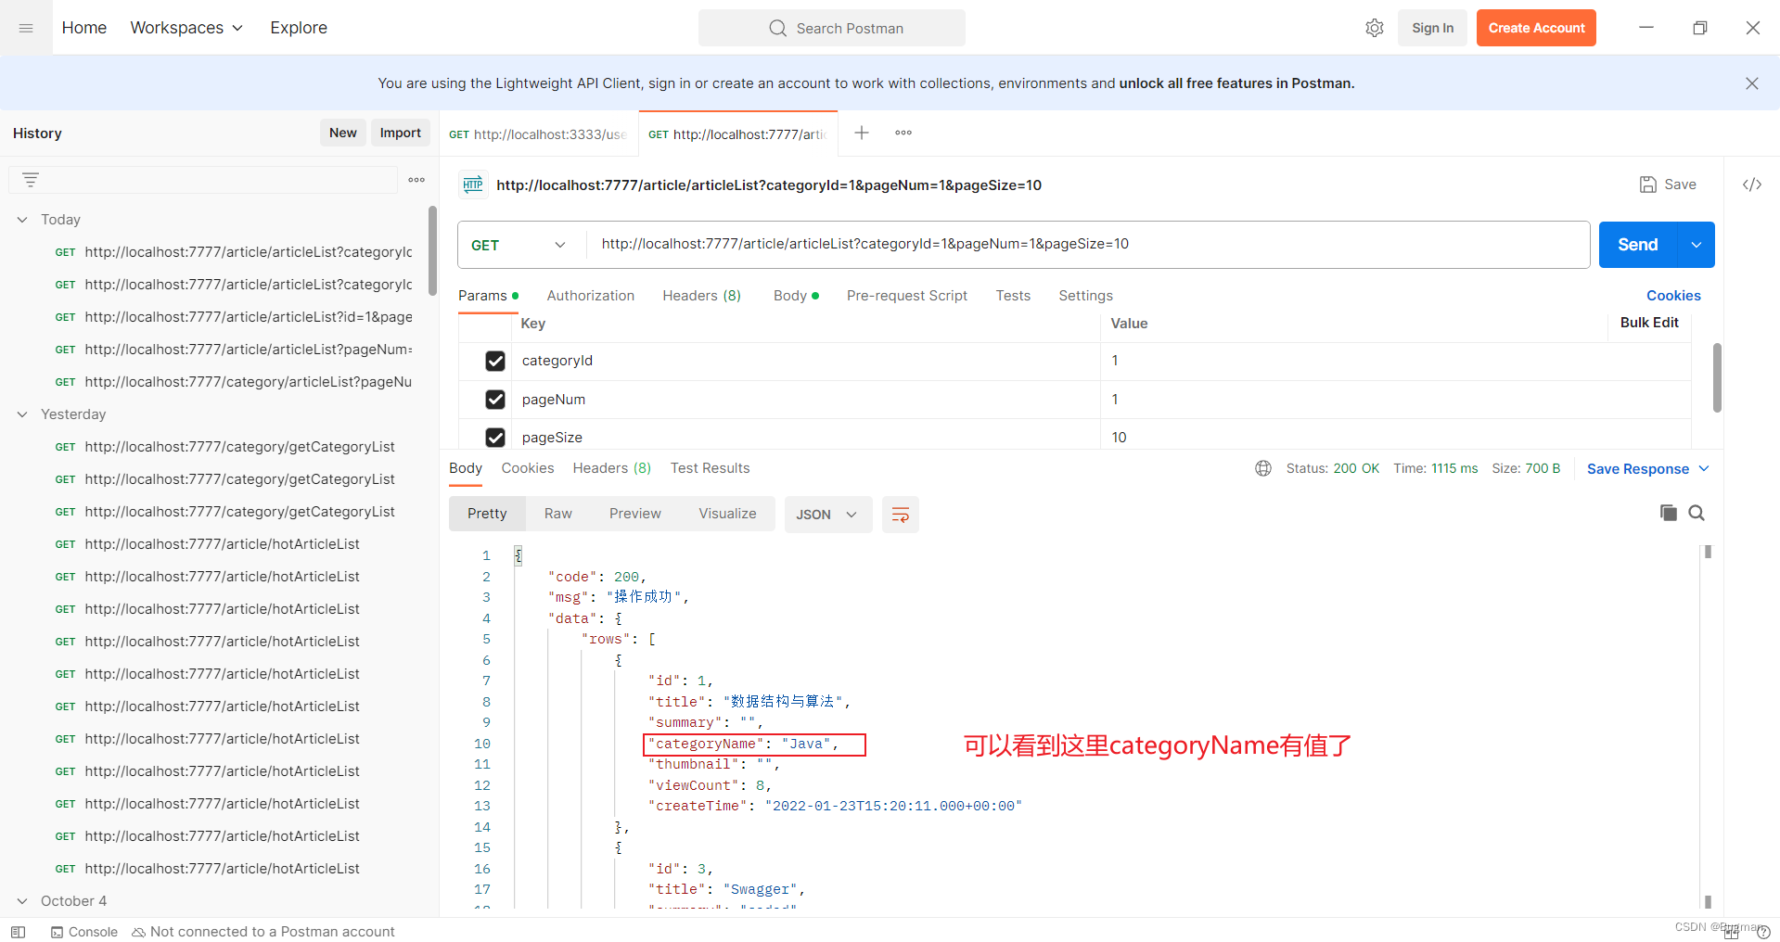Open Postman settings gear

pos(1375,28)
